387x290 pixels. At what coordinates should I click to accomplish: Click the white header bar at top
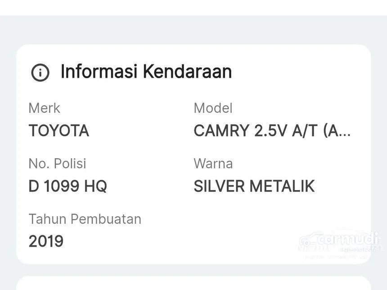(193, 7)
